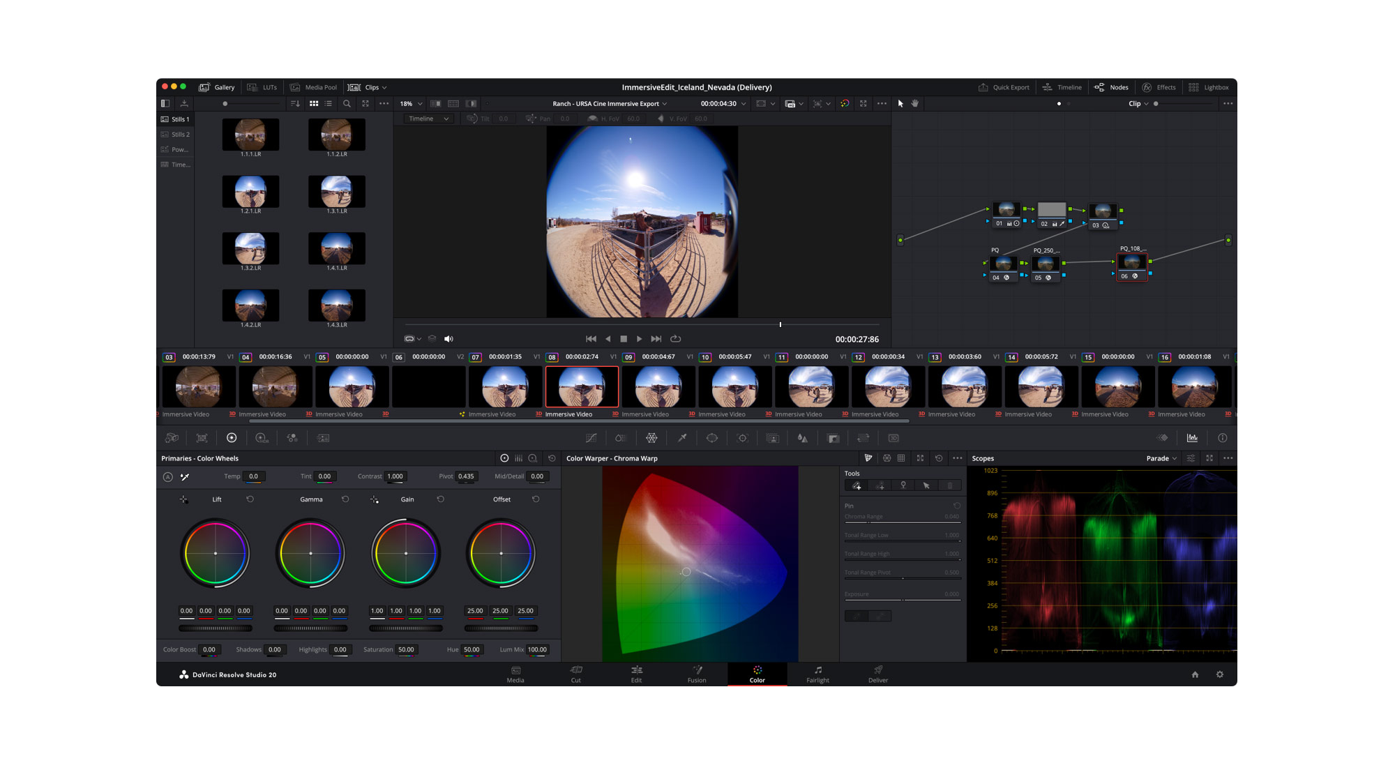Mute the viewer audio speaker icon

tap(448, 339)
